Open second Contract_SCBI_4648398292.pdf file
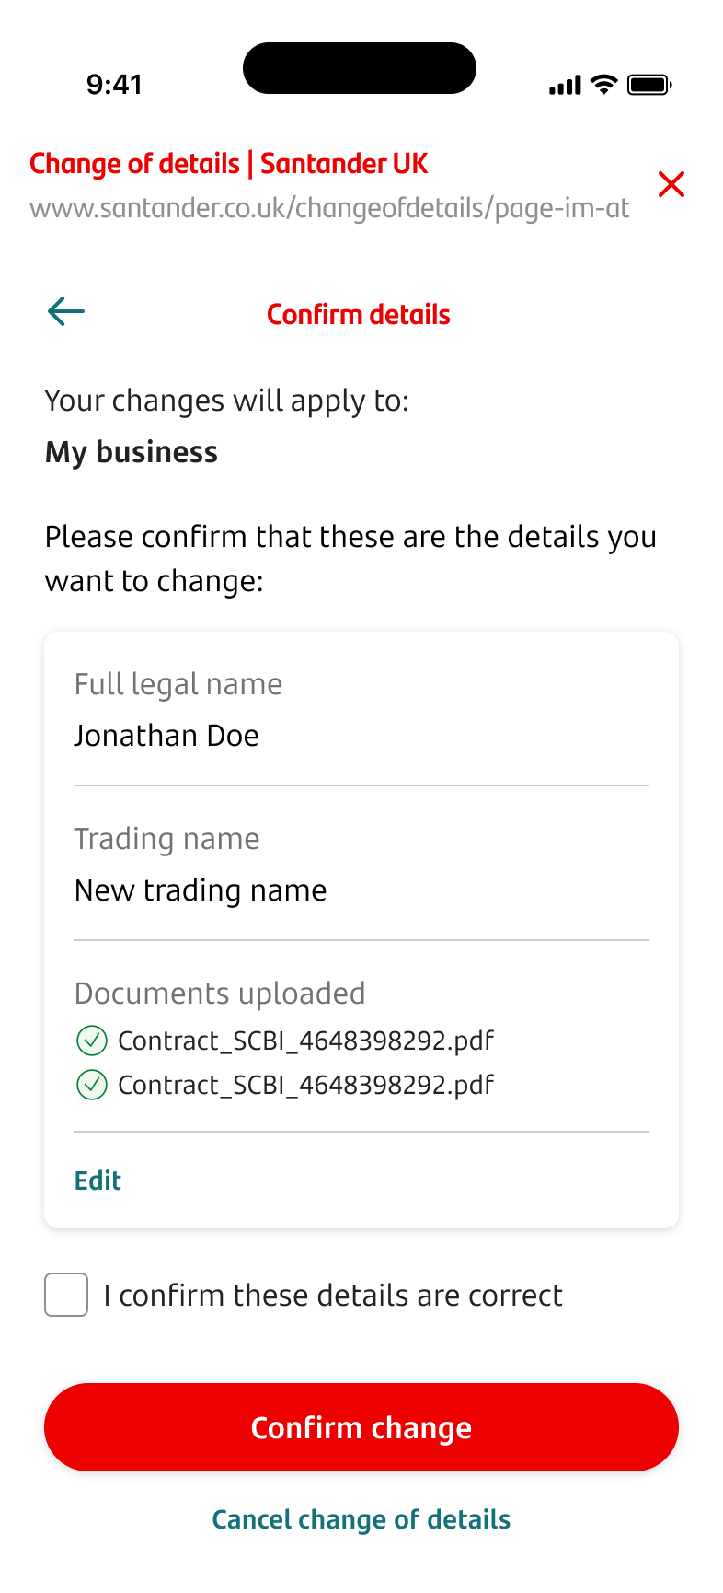 point(305,1085)
